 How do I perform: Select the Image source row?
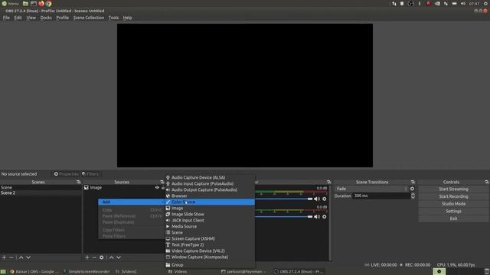124,187
